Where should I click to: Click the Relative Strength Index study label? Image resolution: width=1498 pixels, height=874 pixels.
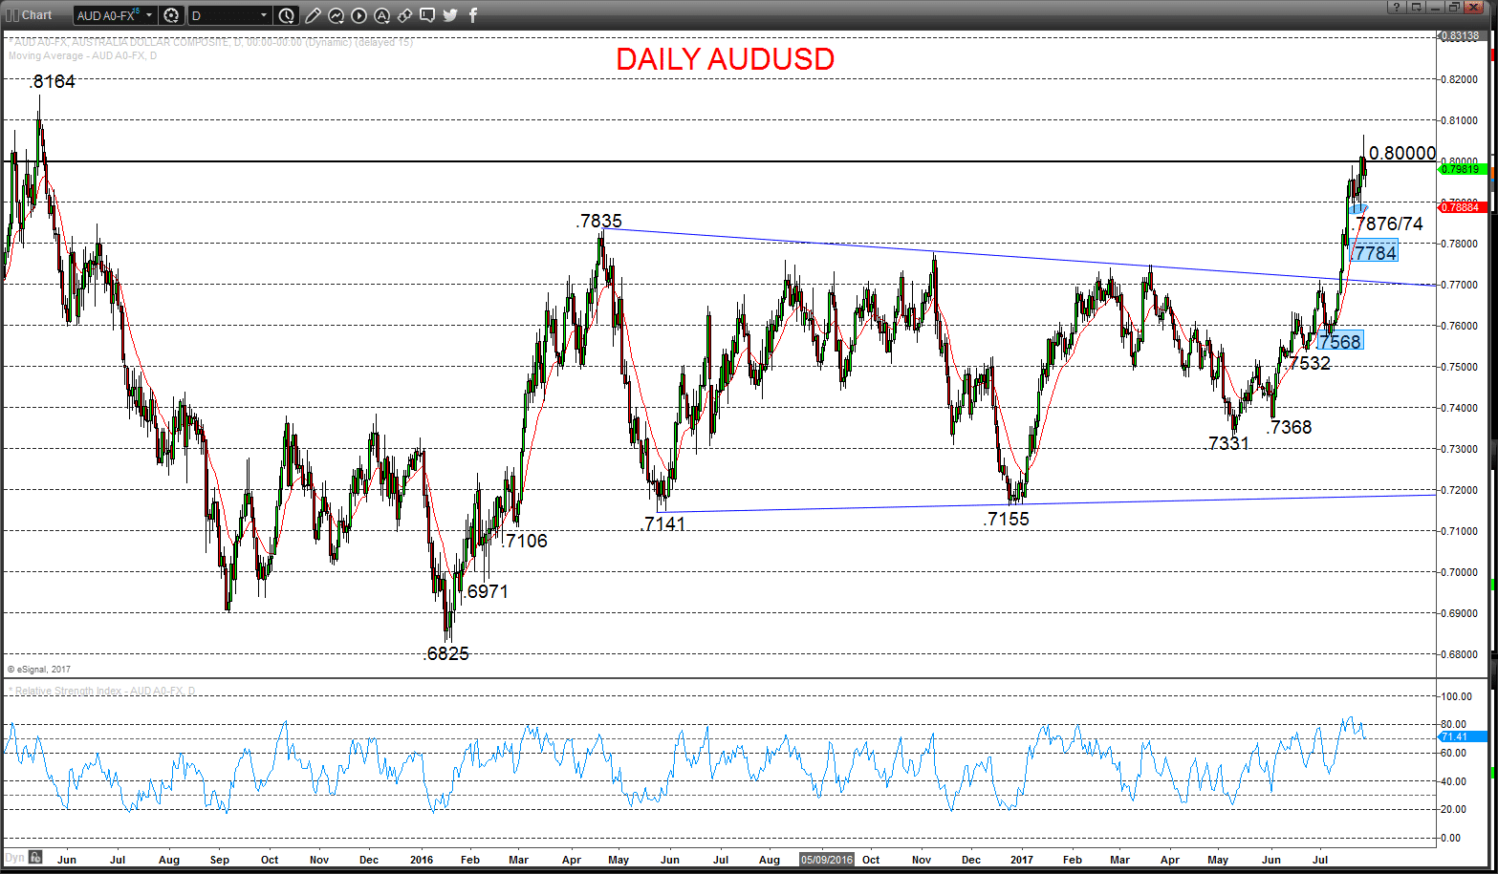(x=102, y=691)
